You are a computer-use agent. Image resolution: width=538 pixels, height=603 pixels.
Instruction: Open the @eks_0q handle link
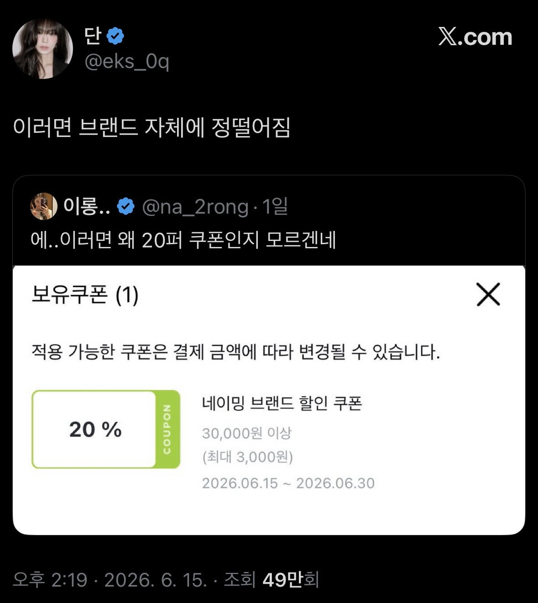pos(127,61)
